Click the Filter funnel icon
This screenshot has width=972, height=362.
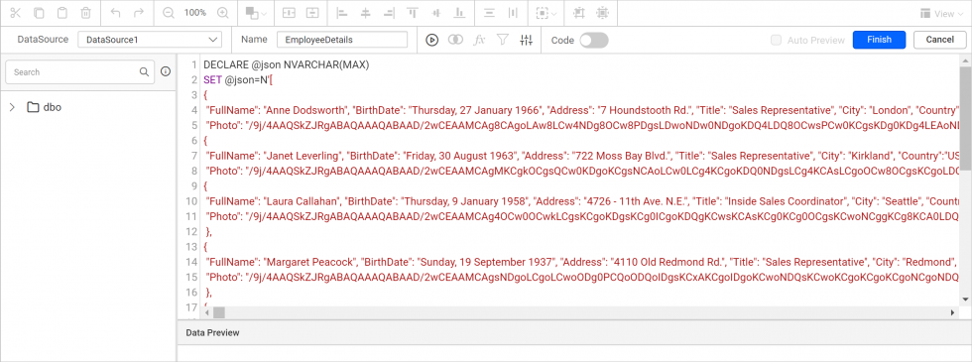503,40
